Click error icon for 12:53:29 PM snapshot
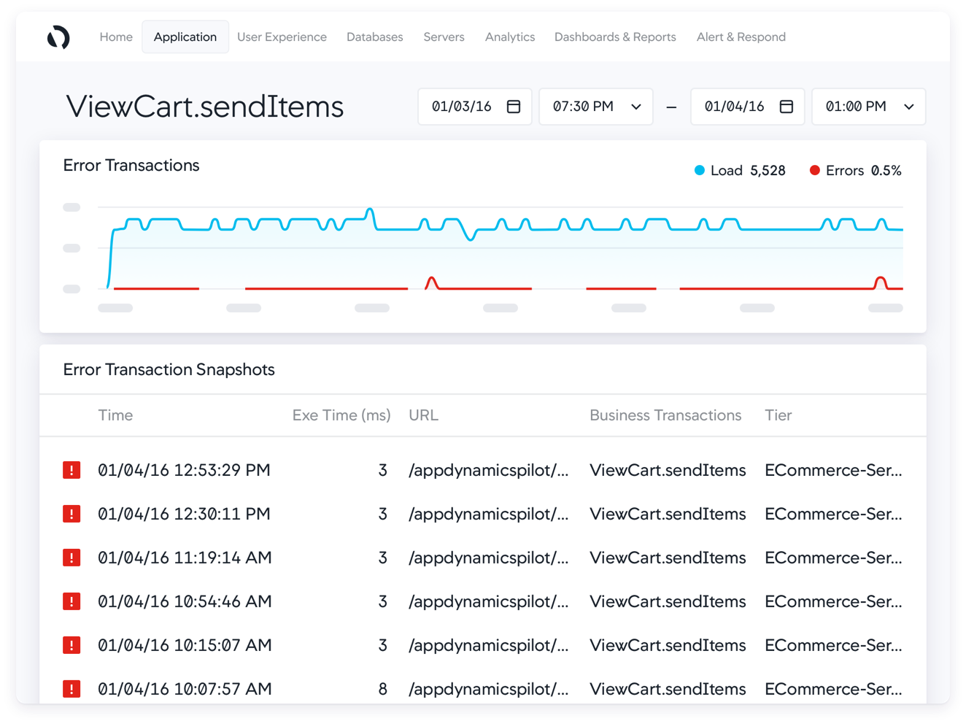 click(x=72, y=470)
